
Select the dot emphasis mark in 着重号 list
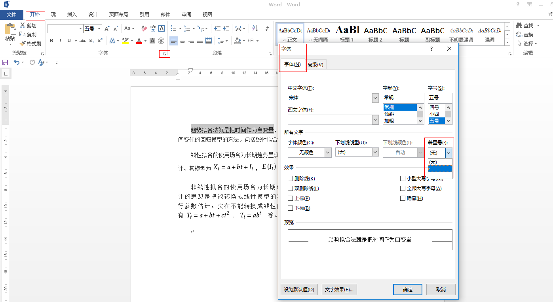pos(439,168)
